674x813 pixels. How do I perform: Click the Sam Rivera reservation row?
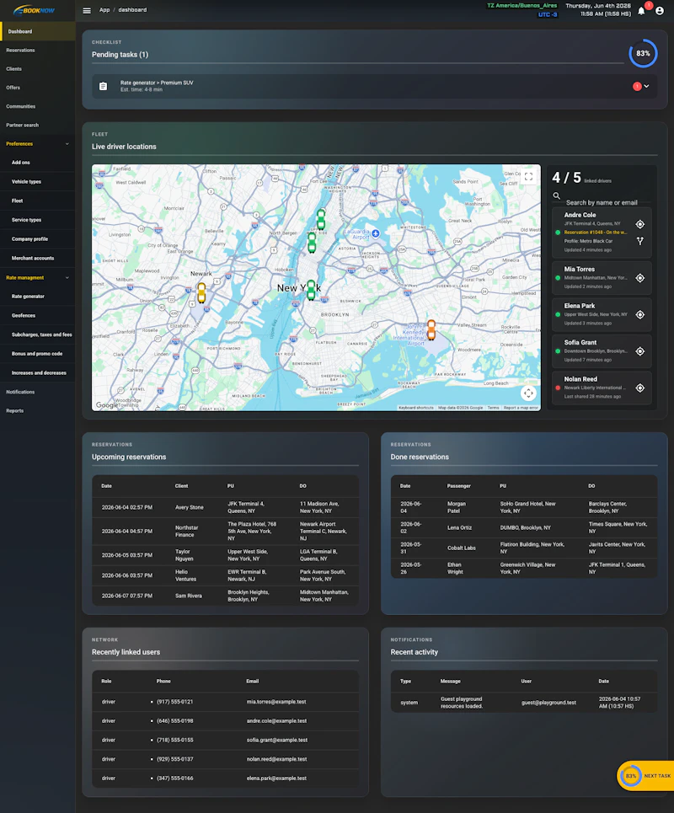click(226, 596)
